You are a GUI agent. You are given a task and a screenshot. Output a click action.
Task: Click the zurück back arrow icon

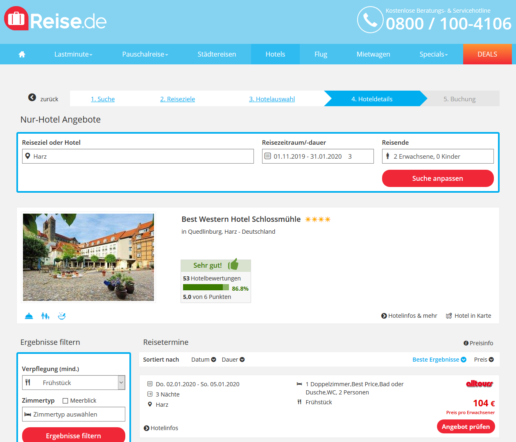32,97
